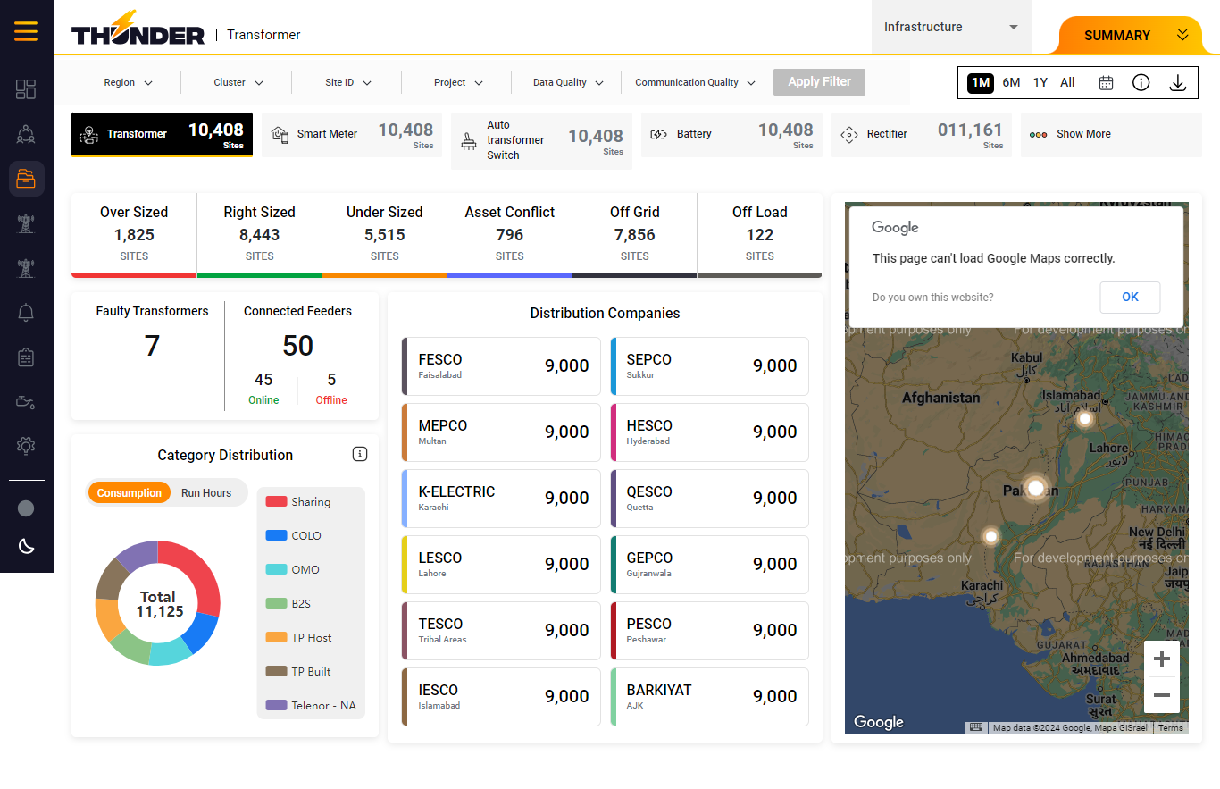Image resolution: width=1220 pixels, height=789 pixels.
Task: Expand the Region filter dropdown
Action: pos(128,82)
